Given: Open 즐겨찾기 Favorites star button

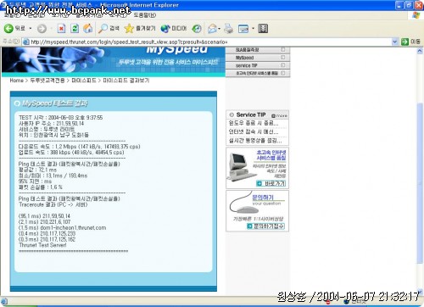Looking at the screenshot, I should [140, 28].
